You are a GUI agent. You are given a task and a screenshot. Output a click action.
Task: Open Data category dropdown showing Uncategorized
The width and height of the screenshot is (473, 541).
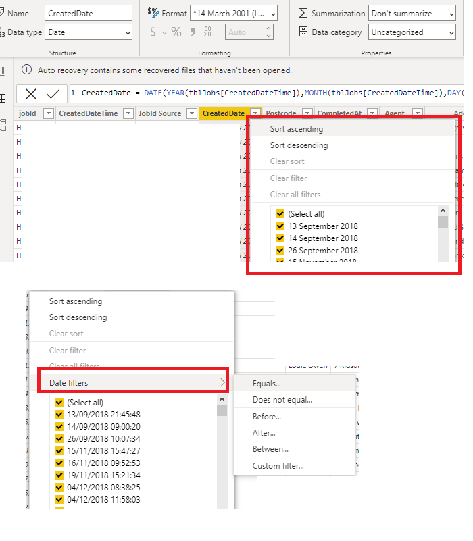click(412, 32)
